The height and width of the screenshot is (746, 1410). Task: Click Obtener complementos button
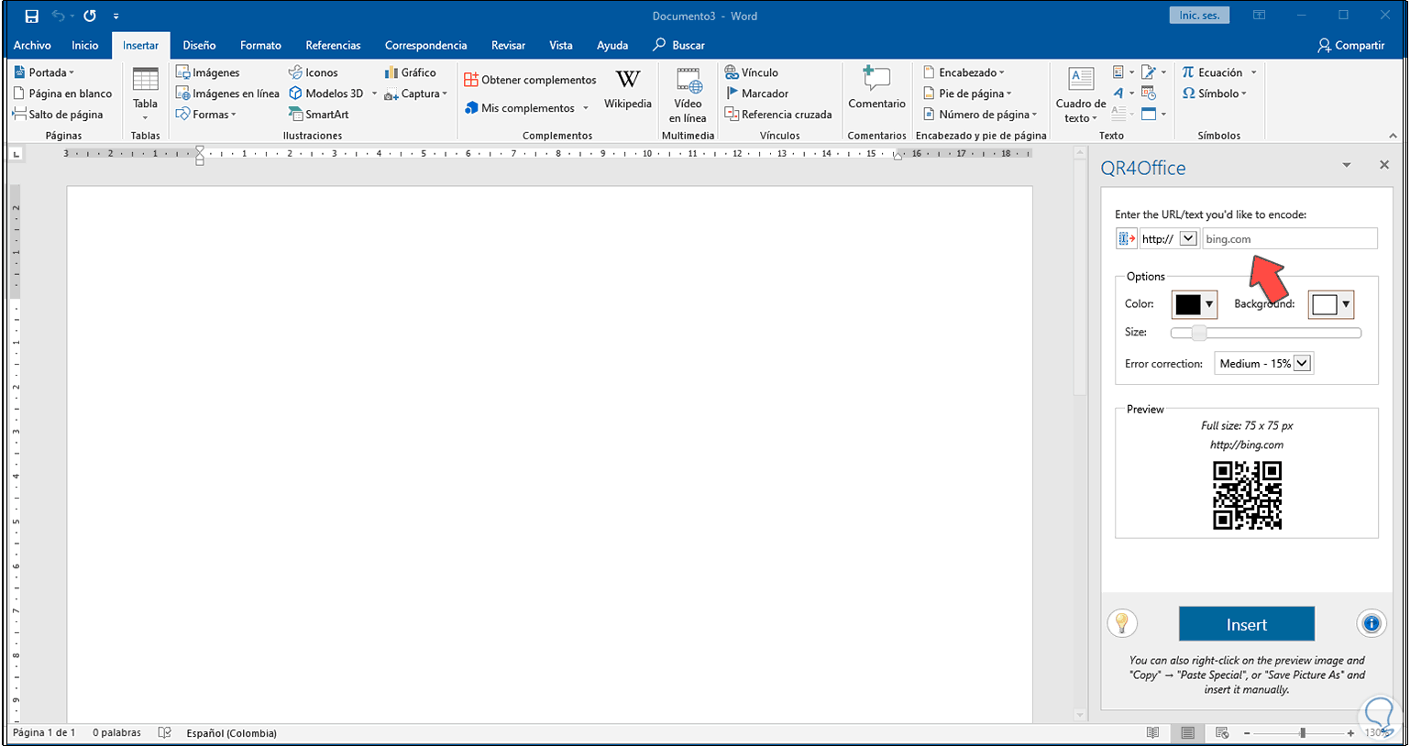530,80
